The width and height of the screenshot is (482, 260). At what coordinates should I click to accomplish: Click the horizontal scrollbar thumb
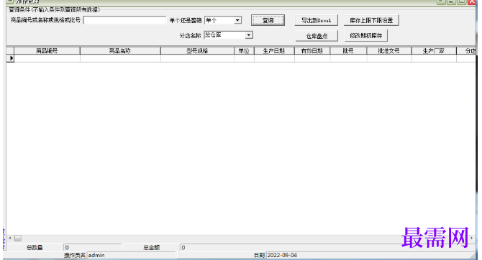coord(18,238)
